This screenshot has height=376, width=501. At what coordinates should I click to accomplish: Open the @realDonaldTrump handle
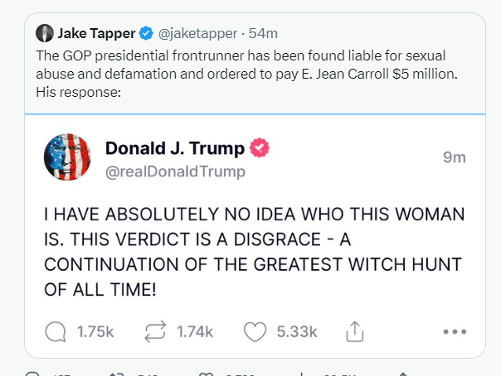pyautogui.click(x=175, y=171)
